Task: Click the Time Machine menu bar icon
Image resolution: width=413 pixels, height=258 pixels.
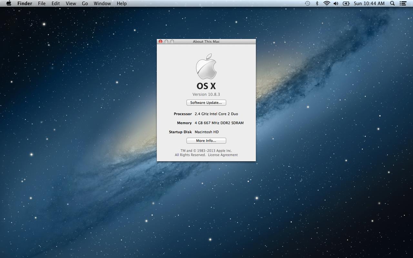Action: [x=307, y=4]
